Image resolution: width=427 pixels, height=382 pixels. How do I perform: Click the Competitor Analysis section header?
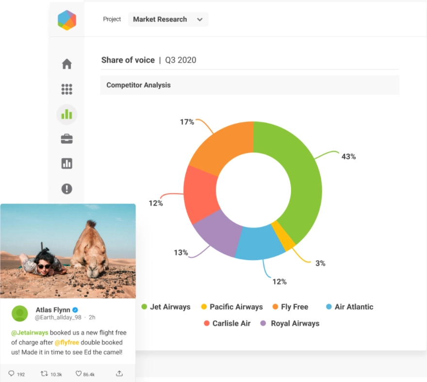click(138, 85)
